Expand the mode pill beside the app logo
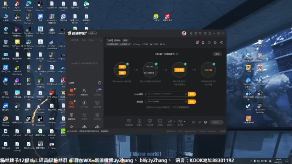Screen dimensions: 292x164 93,34
